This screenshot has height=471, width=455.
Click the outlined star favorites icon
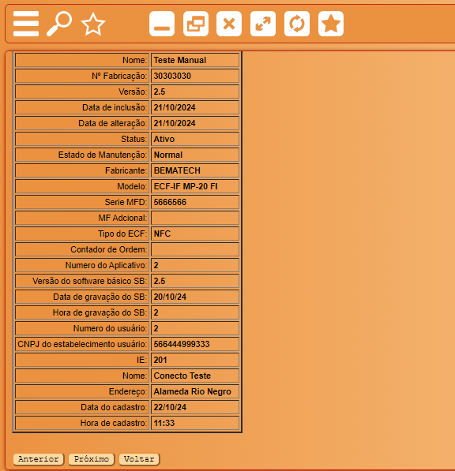[93, 24]
